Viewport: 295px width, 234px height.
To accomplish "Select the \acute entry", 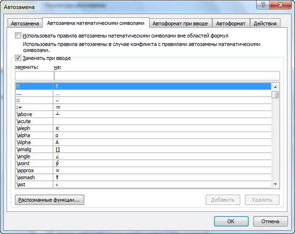I will pyautogui.click(x=143, y=121).
